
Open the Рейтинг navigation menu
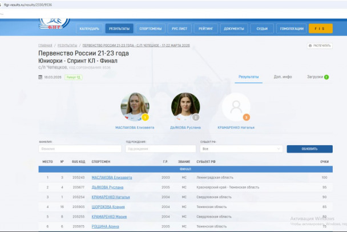[205, 29]
